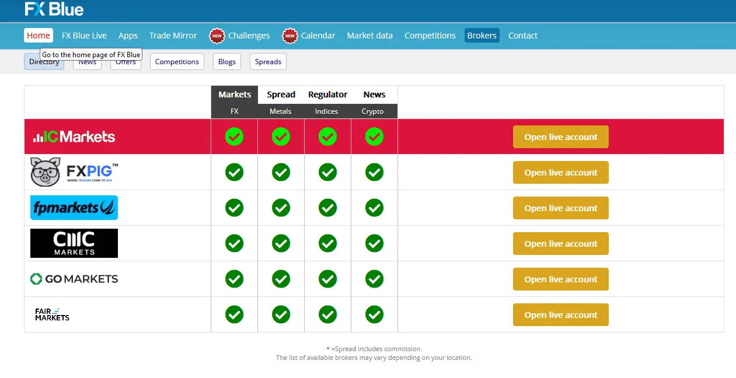Click Fair Markets Metals checkmark
This screenshot has width=736, height=378.
[281, 314]
